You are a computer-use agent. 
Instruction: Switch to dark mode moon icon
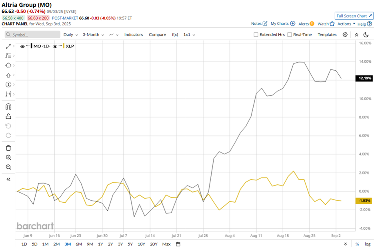click(366, 35)
